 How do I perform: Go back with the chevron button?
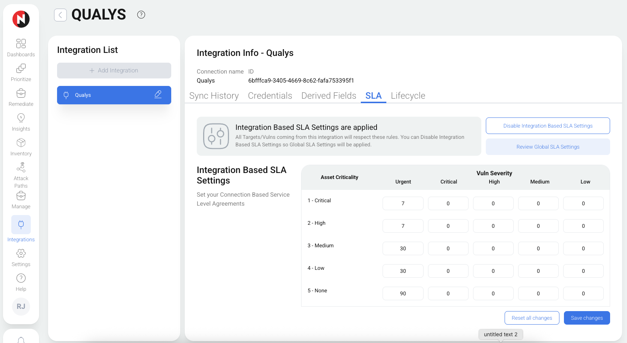coord(60,15)
